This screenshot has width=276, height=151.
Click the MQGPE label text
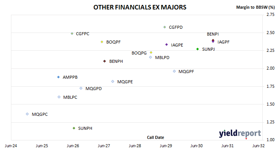pos(125,82)
